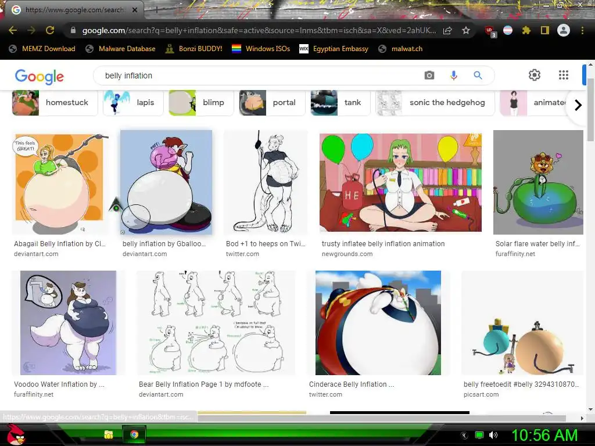Open the share page icon in address bar

tap(447, 30)
